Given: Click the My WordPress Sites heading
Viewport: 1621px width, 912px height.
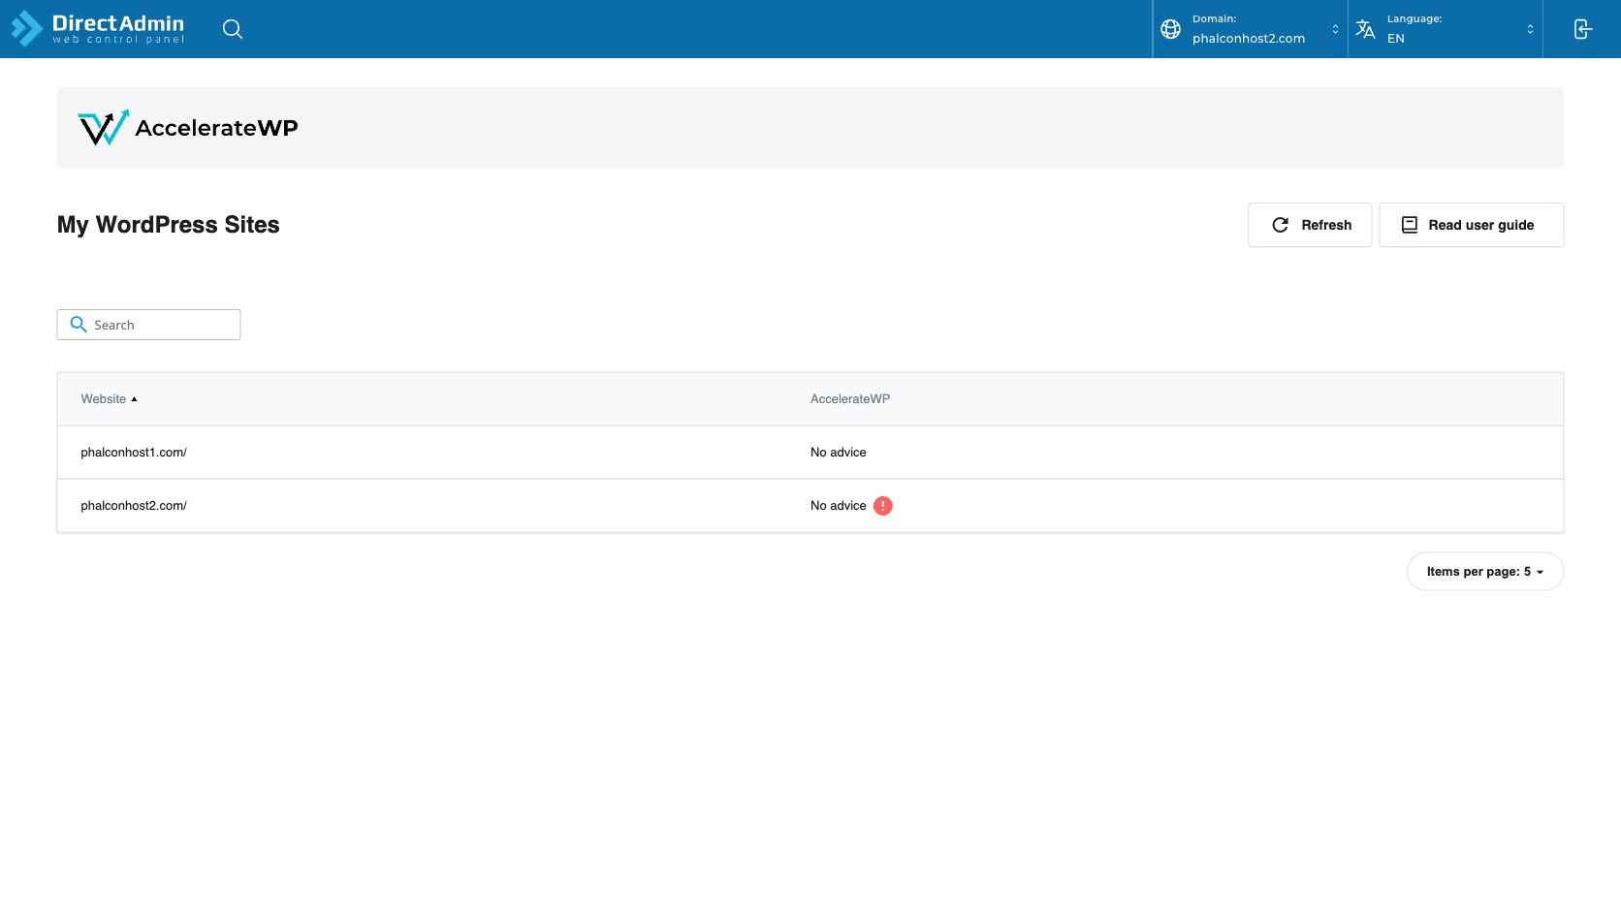Looking at the screenshot, I should [169, 225].
